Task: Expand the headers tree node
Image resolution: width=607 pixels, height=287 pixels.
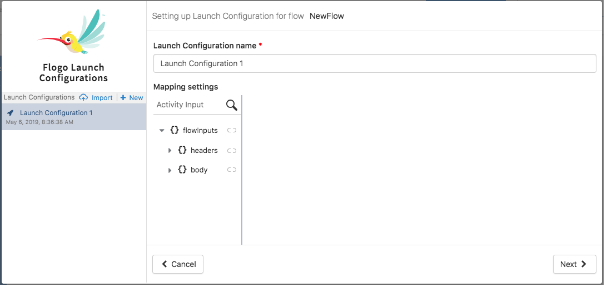Action: [x=170, y=150]
